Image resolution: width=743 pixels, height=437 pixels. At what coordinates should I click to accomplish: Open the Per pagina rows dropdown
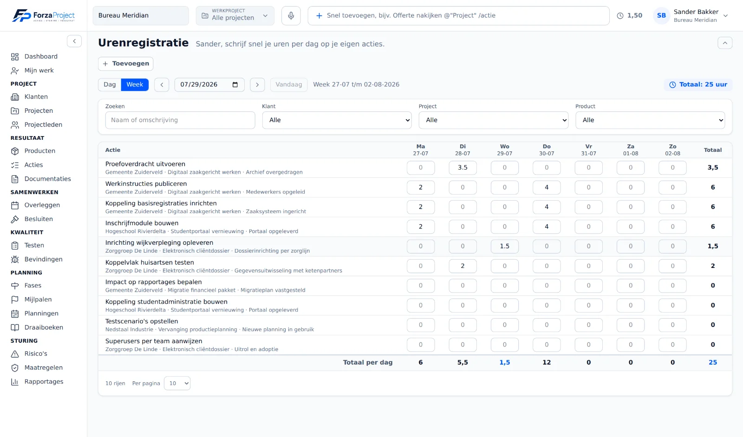coord(177,384)
